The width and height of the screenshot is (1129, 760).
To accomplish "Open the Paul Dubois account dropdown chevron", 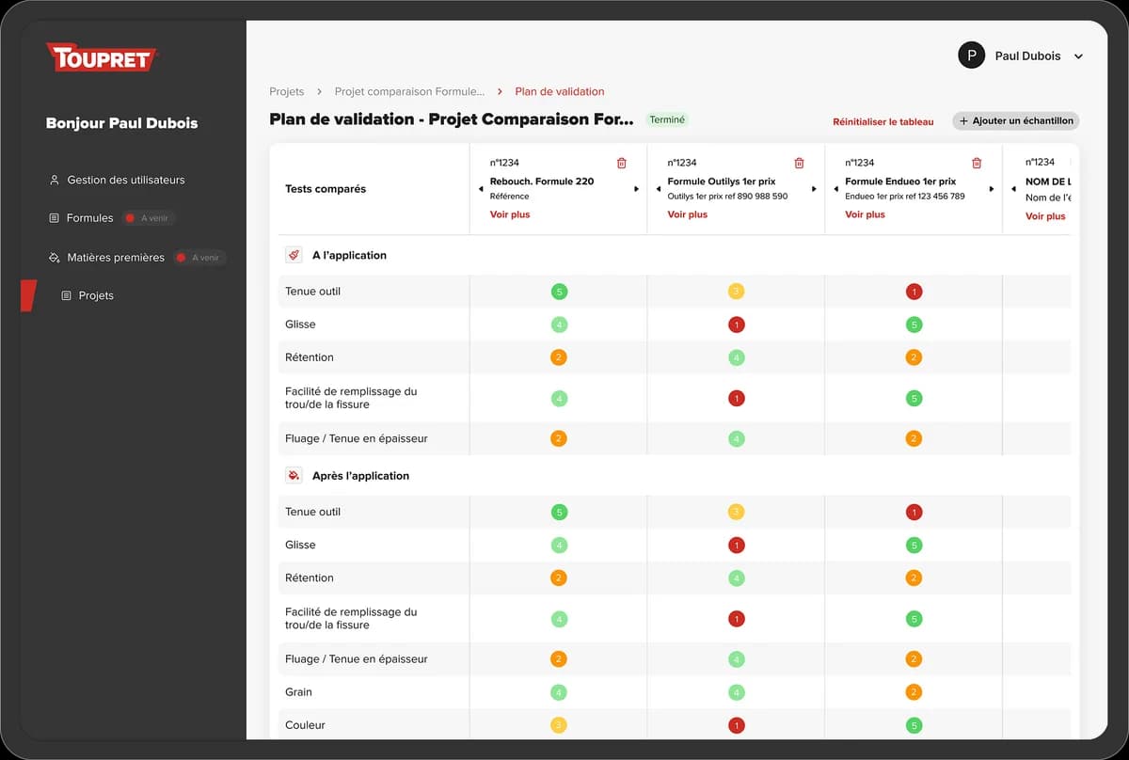I will coord(1078,56).
